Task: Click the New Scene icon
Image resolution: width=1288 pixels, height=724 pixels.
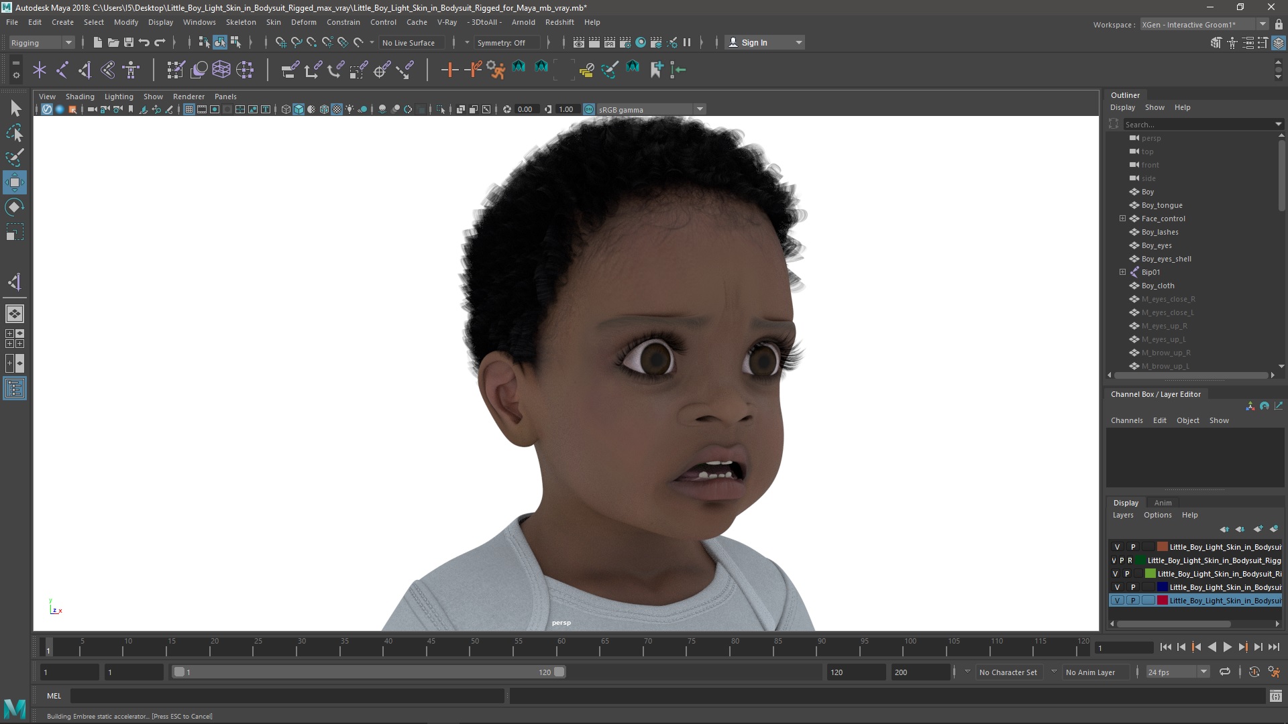Action: tap(97, 42)
